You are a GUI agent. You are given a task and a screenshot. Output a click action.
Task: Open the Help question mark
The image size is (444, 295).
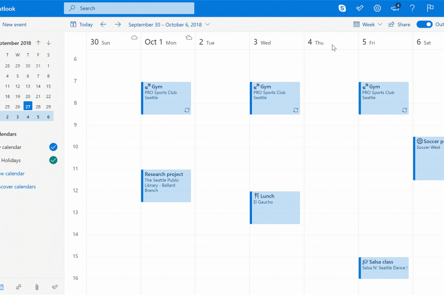click(x=412, y=8)
